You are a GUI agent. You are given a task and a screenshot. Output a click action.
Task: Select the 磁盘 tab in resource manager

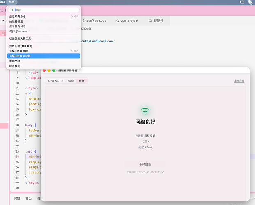point(71,81)
